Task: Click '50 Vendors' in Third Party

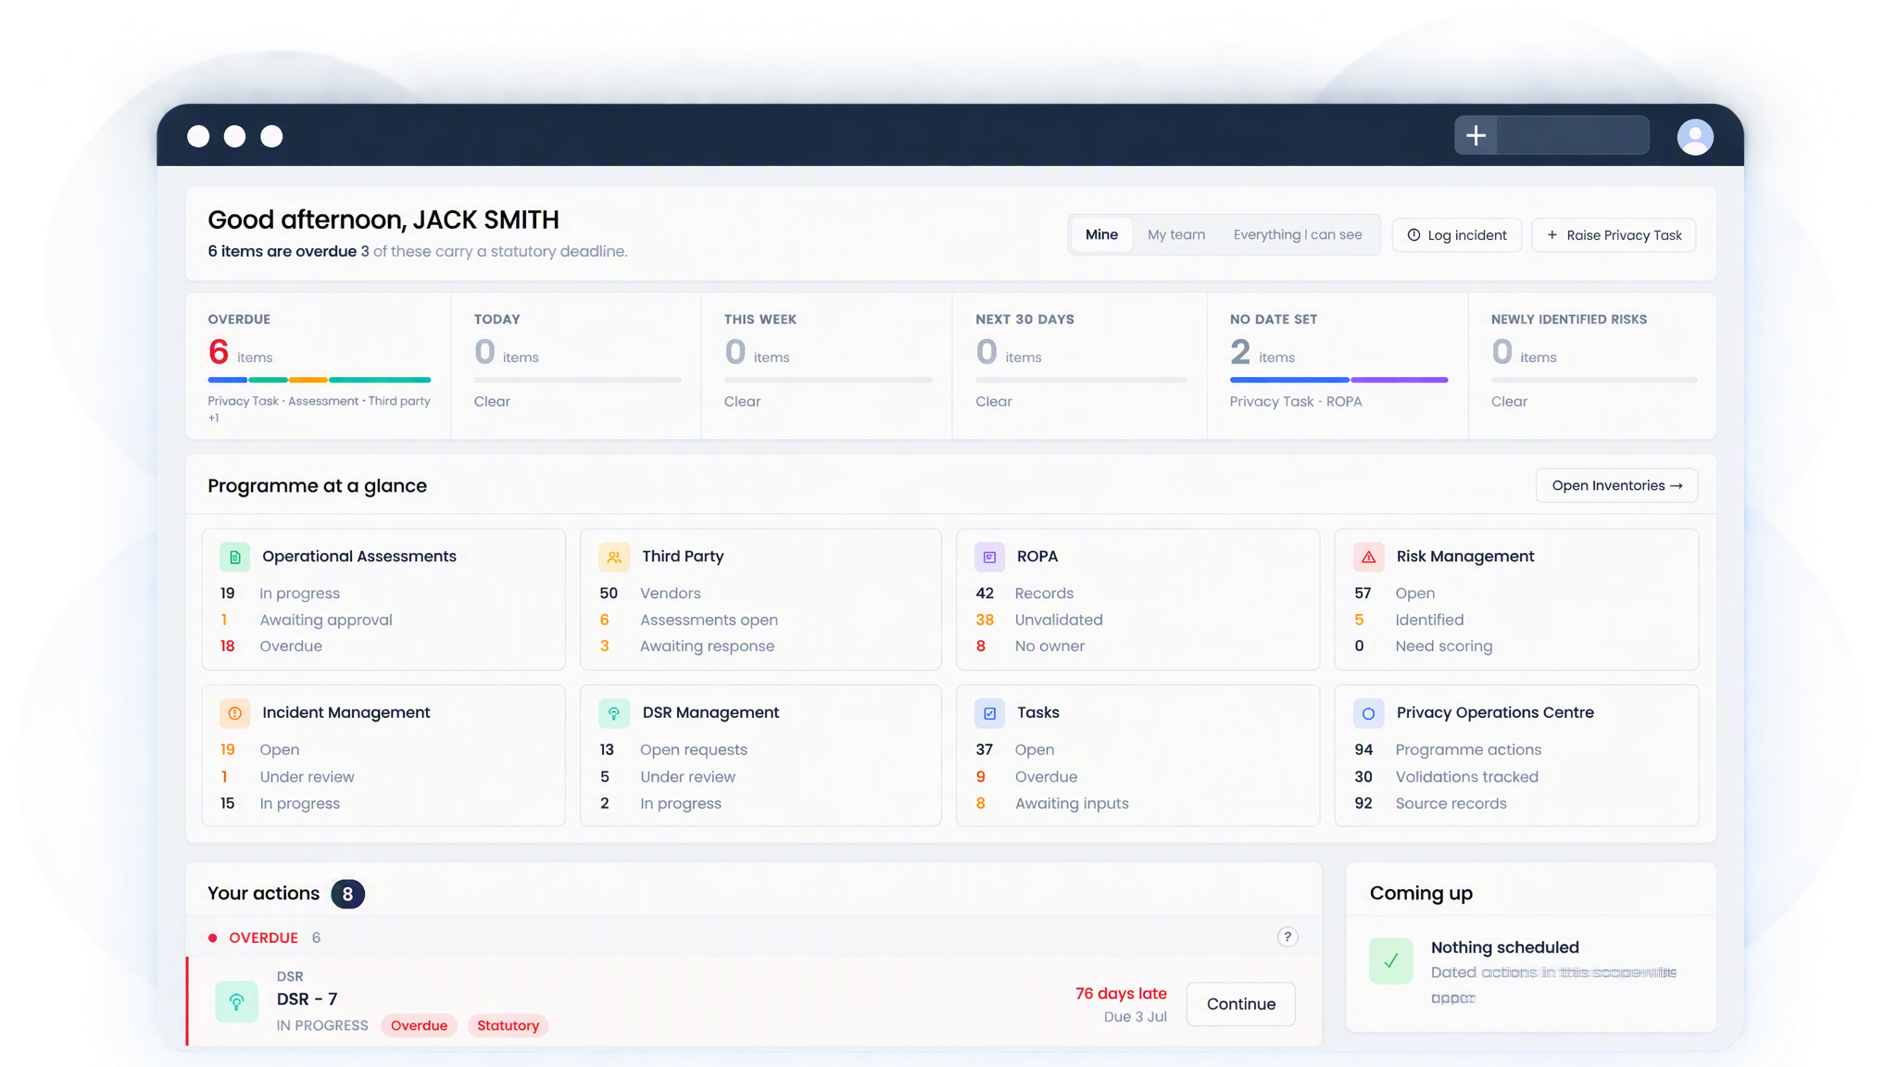Action: point(650,593)
